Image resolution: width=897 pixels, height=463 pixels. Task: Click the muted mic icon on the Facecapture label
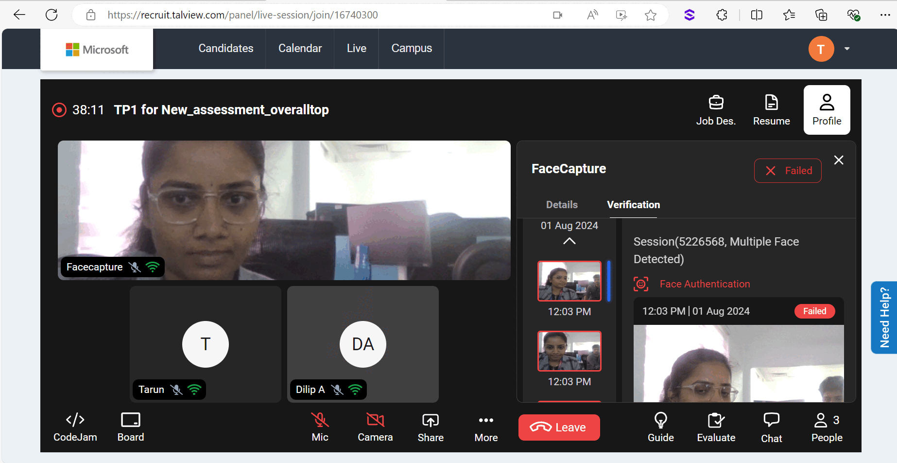tap(135, 267)
